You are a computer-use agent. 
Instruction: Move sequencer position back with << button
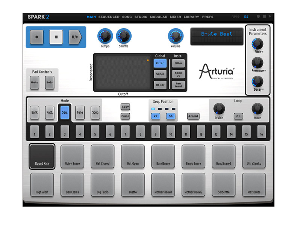coord(156,116)
